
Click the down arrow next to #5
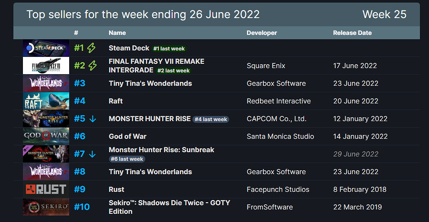point(93,119)
